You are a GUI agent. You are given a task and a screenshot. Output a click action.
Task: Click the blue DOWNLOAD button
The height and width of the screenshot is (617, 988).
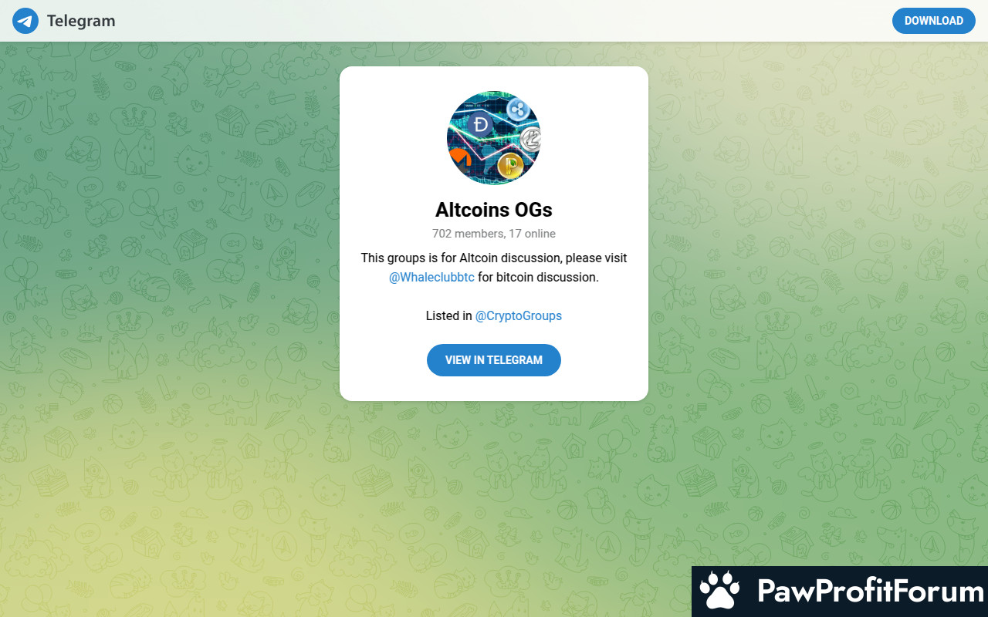[934, 21]
